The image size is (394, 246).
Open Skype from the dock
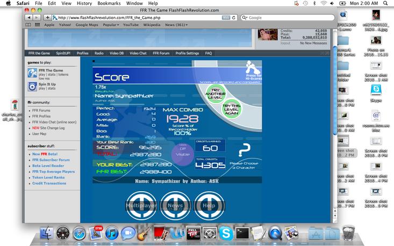(x=226, y=233)
